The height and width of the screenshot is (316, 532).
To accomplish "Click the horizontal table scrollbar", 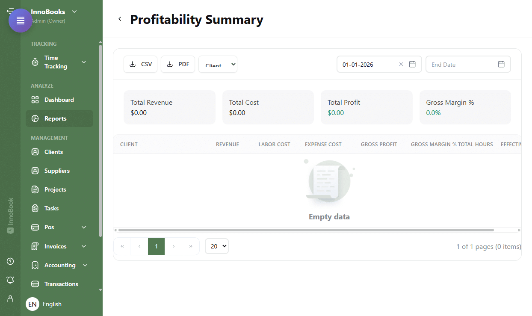I will (x=306, y=230).
